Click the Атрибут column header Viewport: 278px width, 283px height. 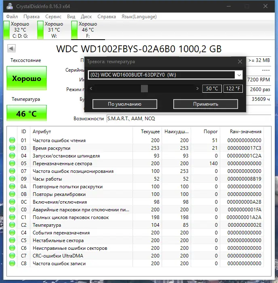coord(81,132)
